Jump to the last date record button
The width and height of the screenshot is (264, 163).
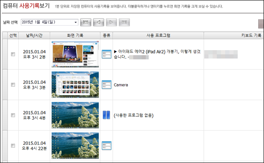click(x=124, y=22)
